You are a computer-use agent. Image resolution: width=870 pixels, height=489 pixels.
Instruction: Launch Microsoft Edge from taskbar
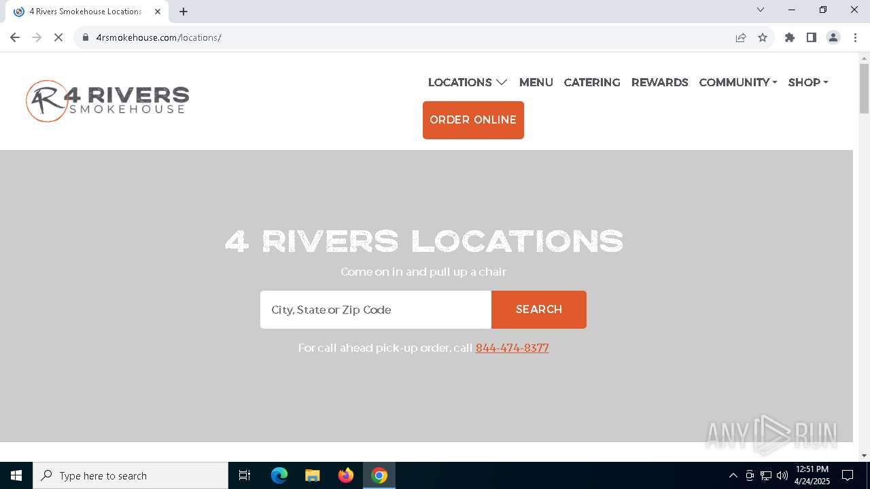pos(279,475)
